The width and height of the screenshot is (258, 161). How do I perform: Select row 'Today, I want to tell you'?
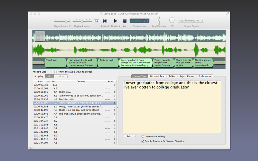[74, 107]
